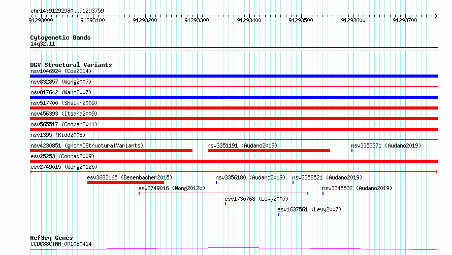Select the nsv565517 (Cooper2011) label

(x=64, y=124)
